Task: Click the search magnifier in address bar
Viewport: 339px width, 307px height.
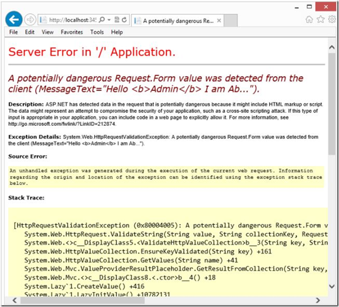Action: tap(102, 20)
